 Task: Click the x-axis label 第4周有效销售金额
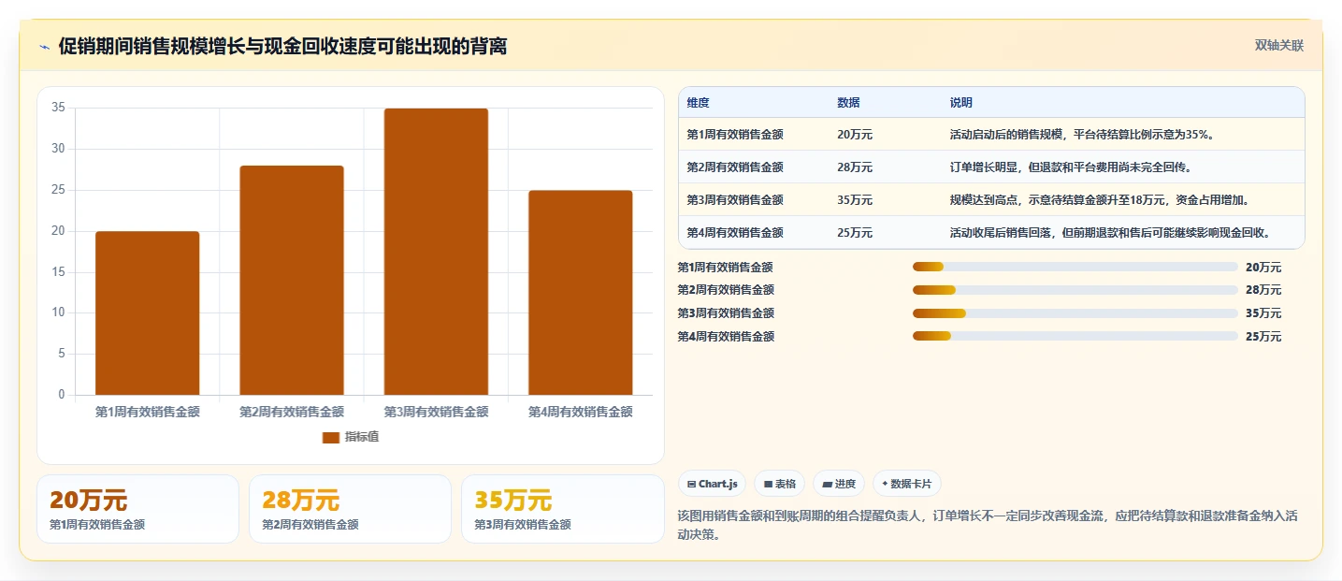pyautogui.click(x=580, y=412)
